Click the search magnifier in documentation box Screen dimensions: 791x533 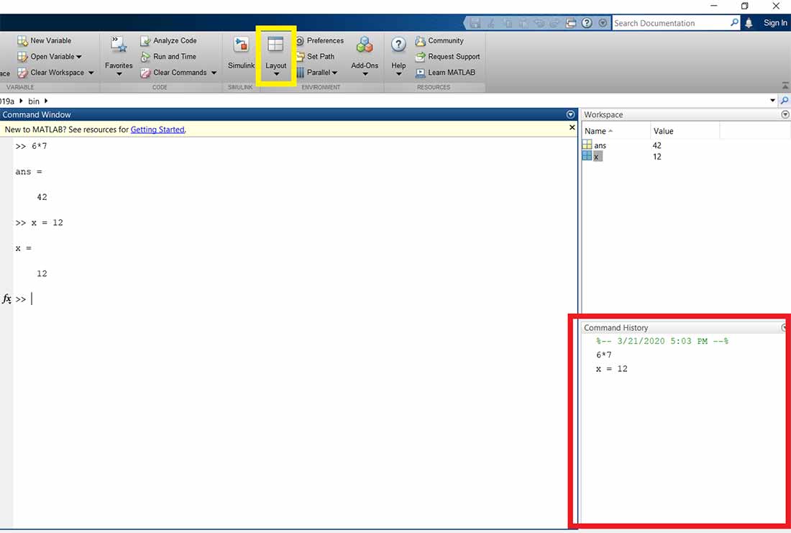pyautogui.click(x=734, y=23)
